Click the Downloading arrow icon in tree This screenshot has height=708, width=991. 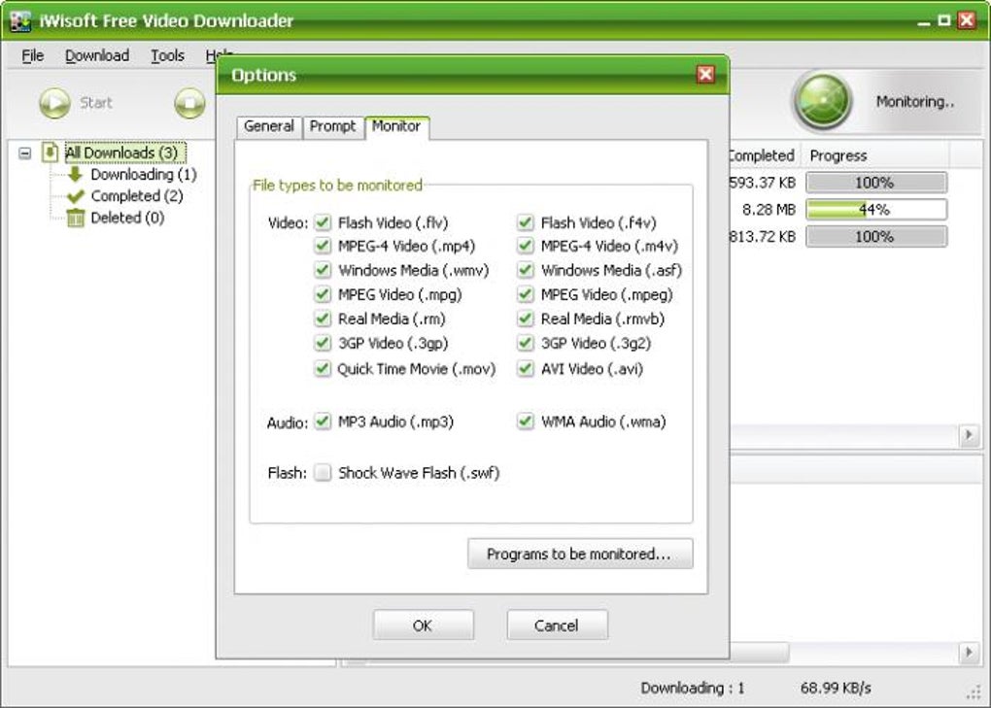coord(75,174)
